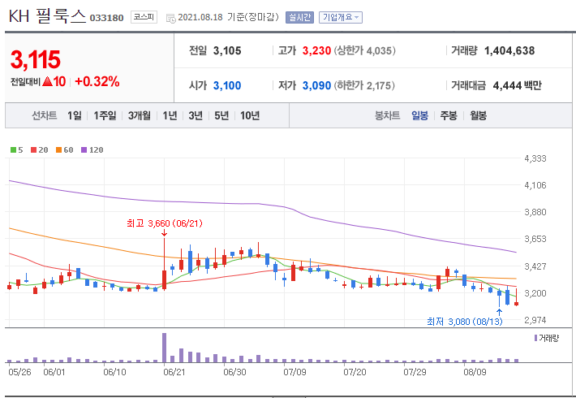Click the 08/09 date label on the axis
The width and height of the screenshot is (576, 398).
point(475,372)
